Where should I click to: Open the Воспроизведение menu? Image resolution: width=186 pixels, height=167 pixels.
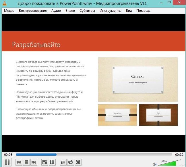33,11
